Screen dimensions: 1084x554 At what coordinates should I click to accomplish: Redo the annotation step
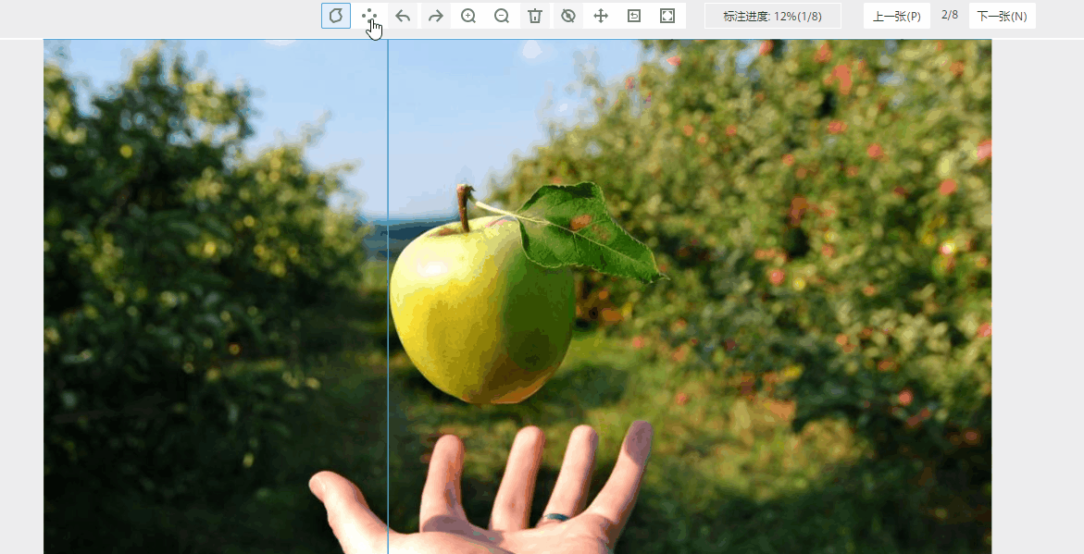(x=435, y=16)
